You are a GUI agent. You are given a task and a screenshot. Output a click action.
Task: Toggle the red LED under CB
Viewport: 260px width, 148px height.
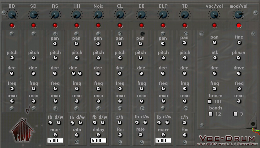coord(142,25)
